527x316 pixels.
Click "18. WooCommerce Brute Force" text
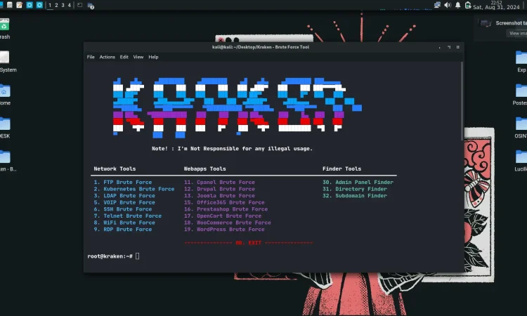pyautogui.click(x=228, y=223)
